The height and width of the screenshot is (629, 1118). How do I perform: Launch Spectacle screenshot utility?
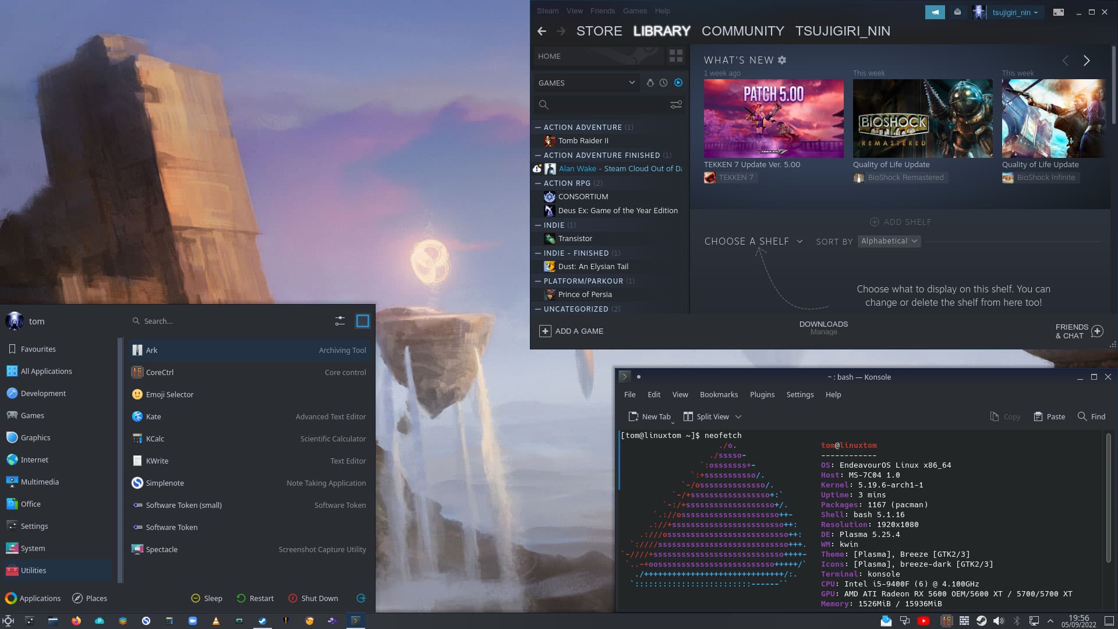(x=249, y=549)
